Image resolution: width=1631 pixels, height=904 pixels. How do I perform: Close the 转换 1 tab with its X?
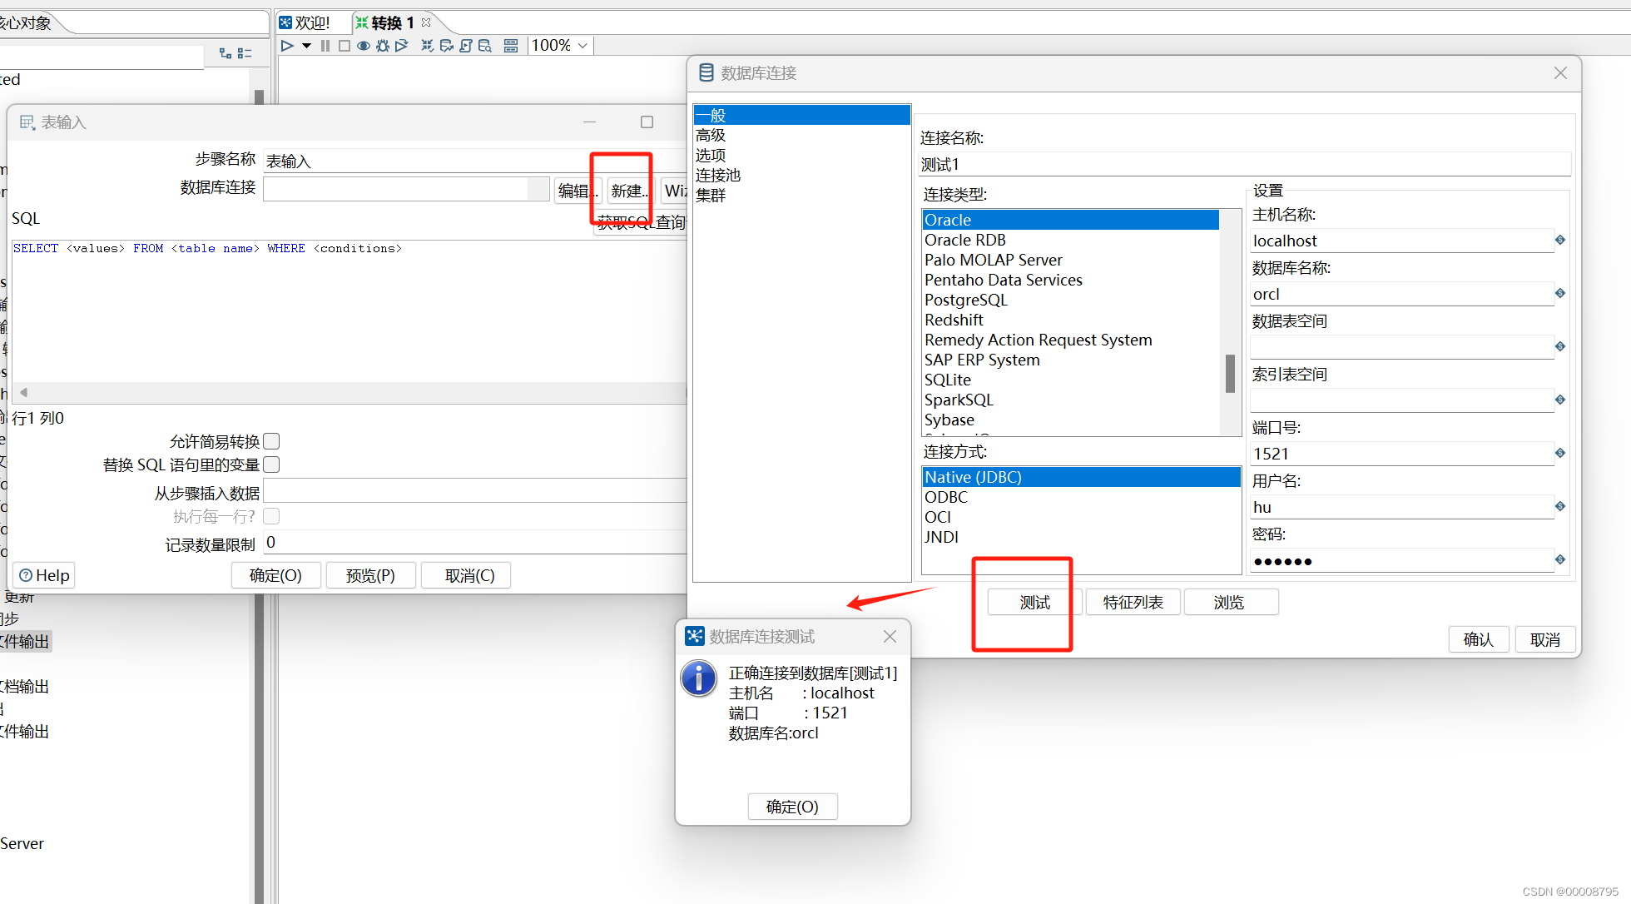(426, 22)
